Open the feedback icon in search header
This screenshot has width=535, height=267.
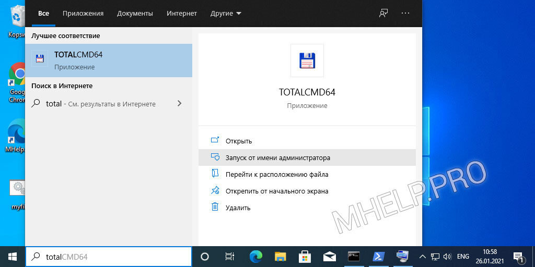point(383,13)
